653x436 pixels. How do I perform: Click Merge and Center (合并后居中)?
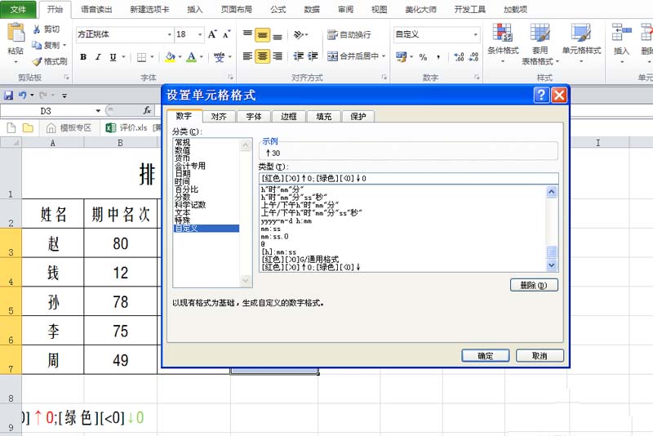tap(353, 56)
